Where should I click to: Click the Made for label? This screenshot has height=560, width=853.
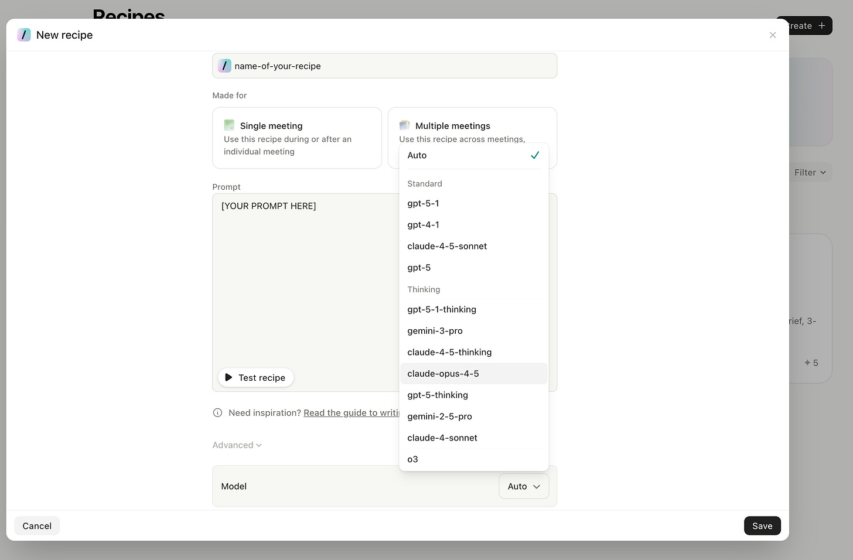pos(230,95)
